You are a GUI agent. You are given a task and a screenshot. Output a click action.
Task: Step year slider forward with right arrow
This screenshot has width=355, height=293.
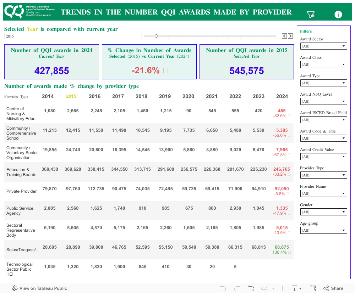(x=290, y=36)
